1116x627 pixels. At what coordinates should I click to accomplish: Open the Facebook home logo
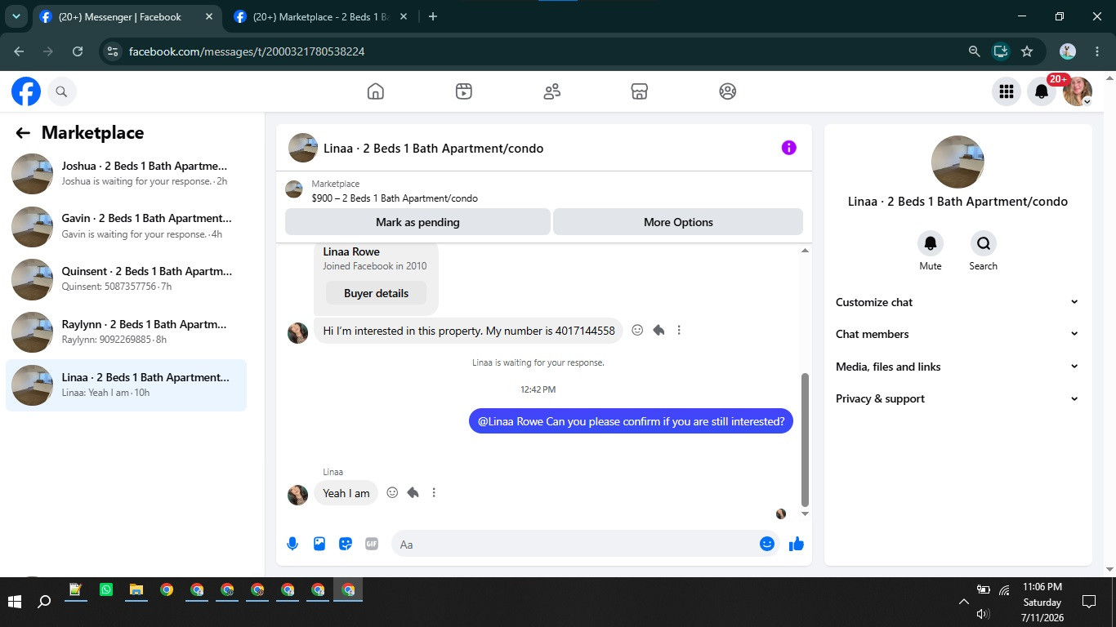pos(26,91)
